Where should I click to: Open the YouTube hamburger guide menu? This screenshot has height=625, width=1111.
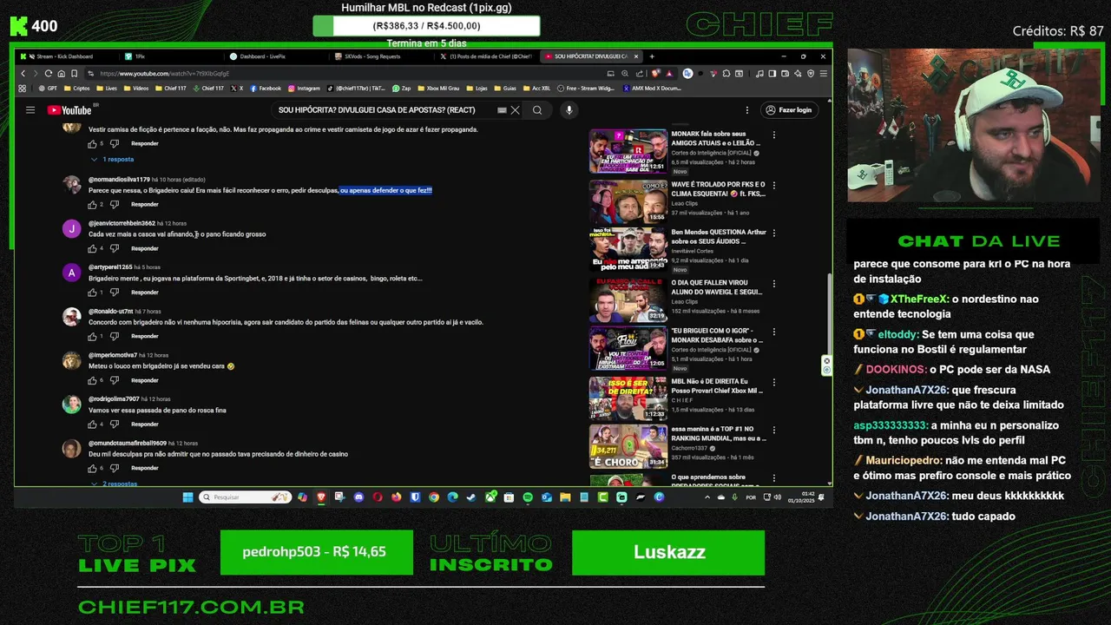pyautogui.click(x=30, y=110)
